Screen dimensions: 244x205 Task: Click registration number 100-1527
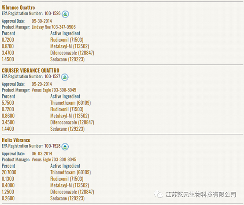point(52,77)
